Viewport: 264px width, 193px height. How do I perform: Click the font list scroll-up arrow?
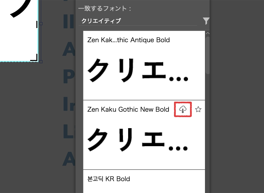(208, 33)
